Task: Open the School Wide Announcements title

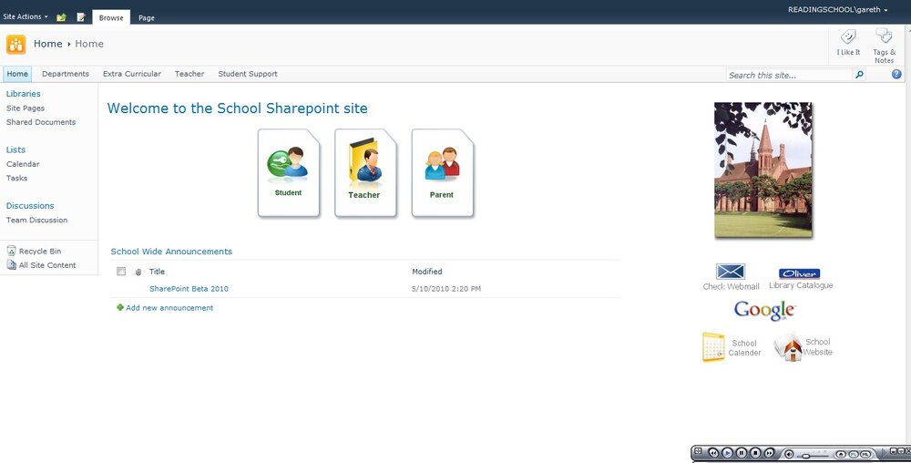Action: click(x=171, y=252)
